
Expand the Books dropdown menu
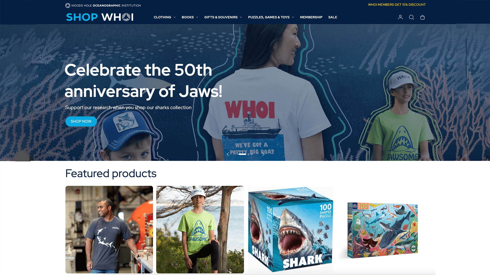pyautogui.click(x=190, y=17)
